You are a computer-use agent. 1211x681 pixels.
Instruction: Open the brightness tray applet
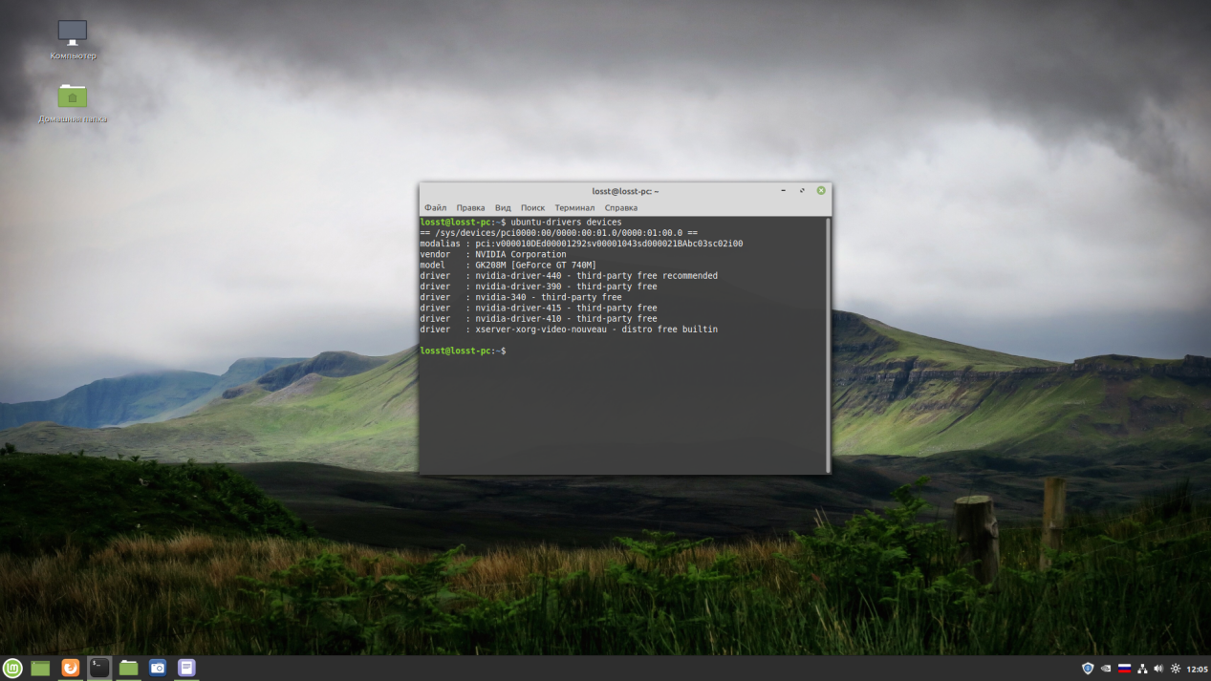[x=1176, y=669]
